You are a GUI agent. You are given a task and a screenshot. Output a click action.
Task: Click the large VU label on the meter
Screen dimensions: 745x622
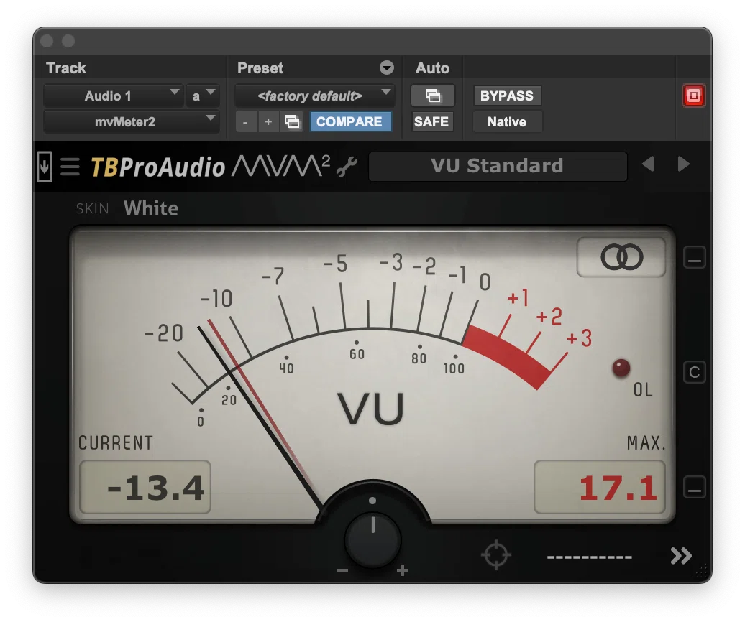tap(371, 409)
